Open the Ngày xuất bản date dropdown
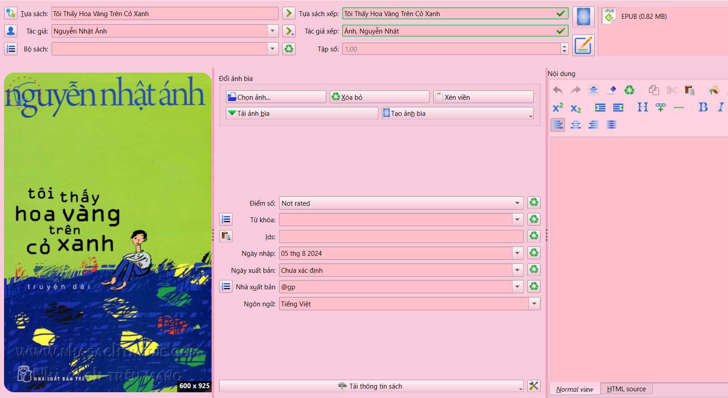The image size is (728, 398). [517, 270]
